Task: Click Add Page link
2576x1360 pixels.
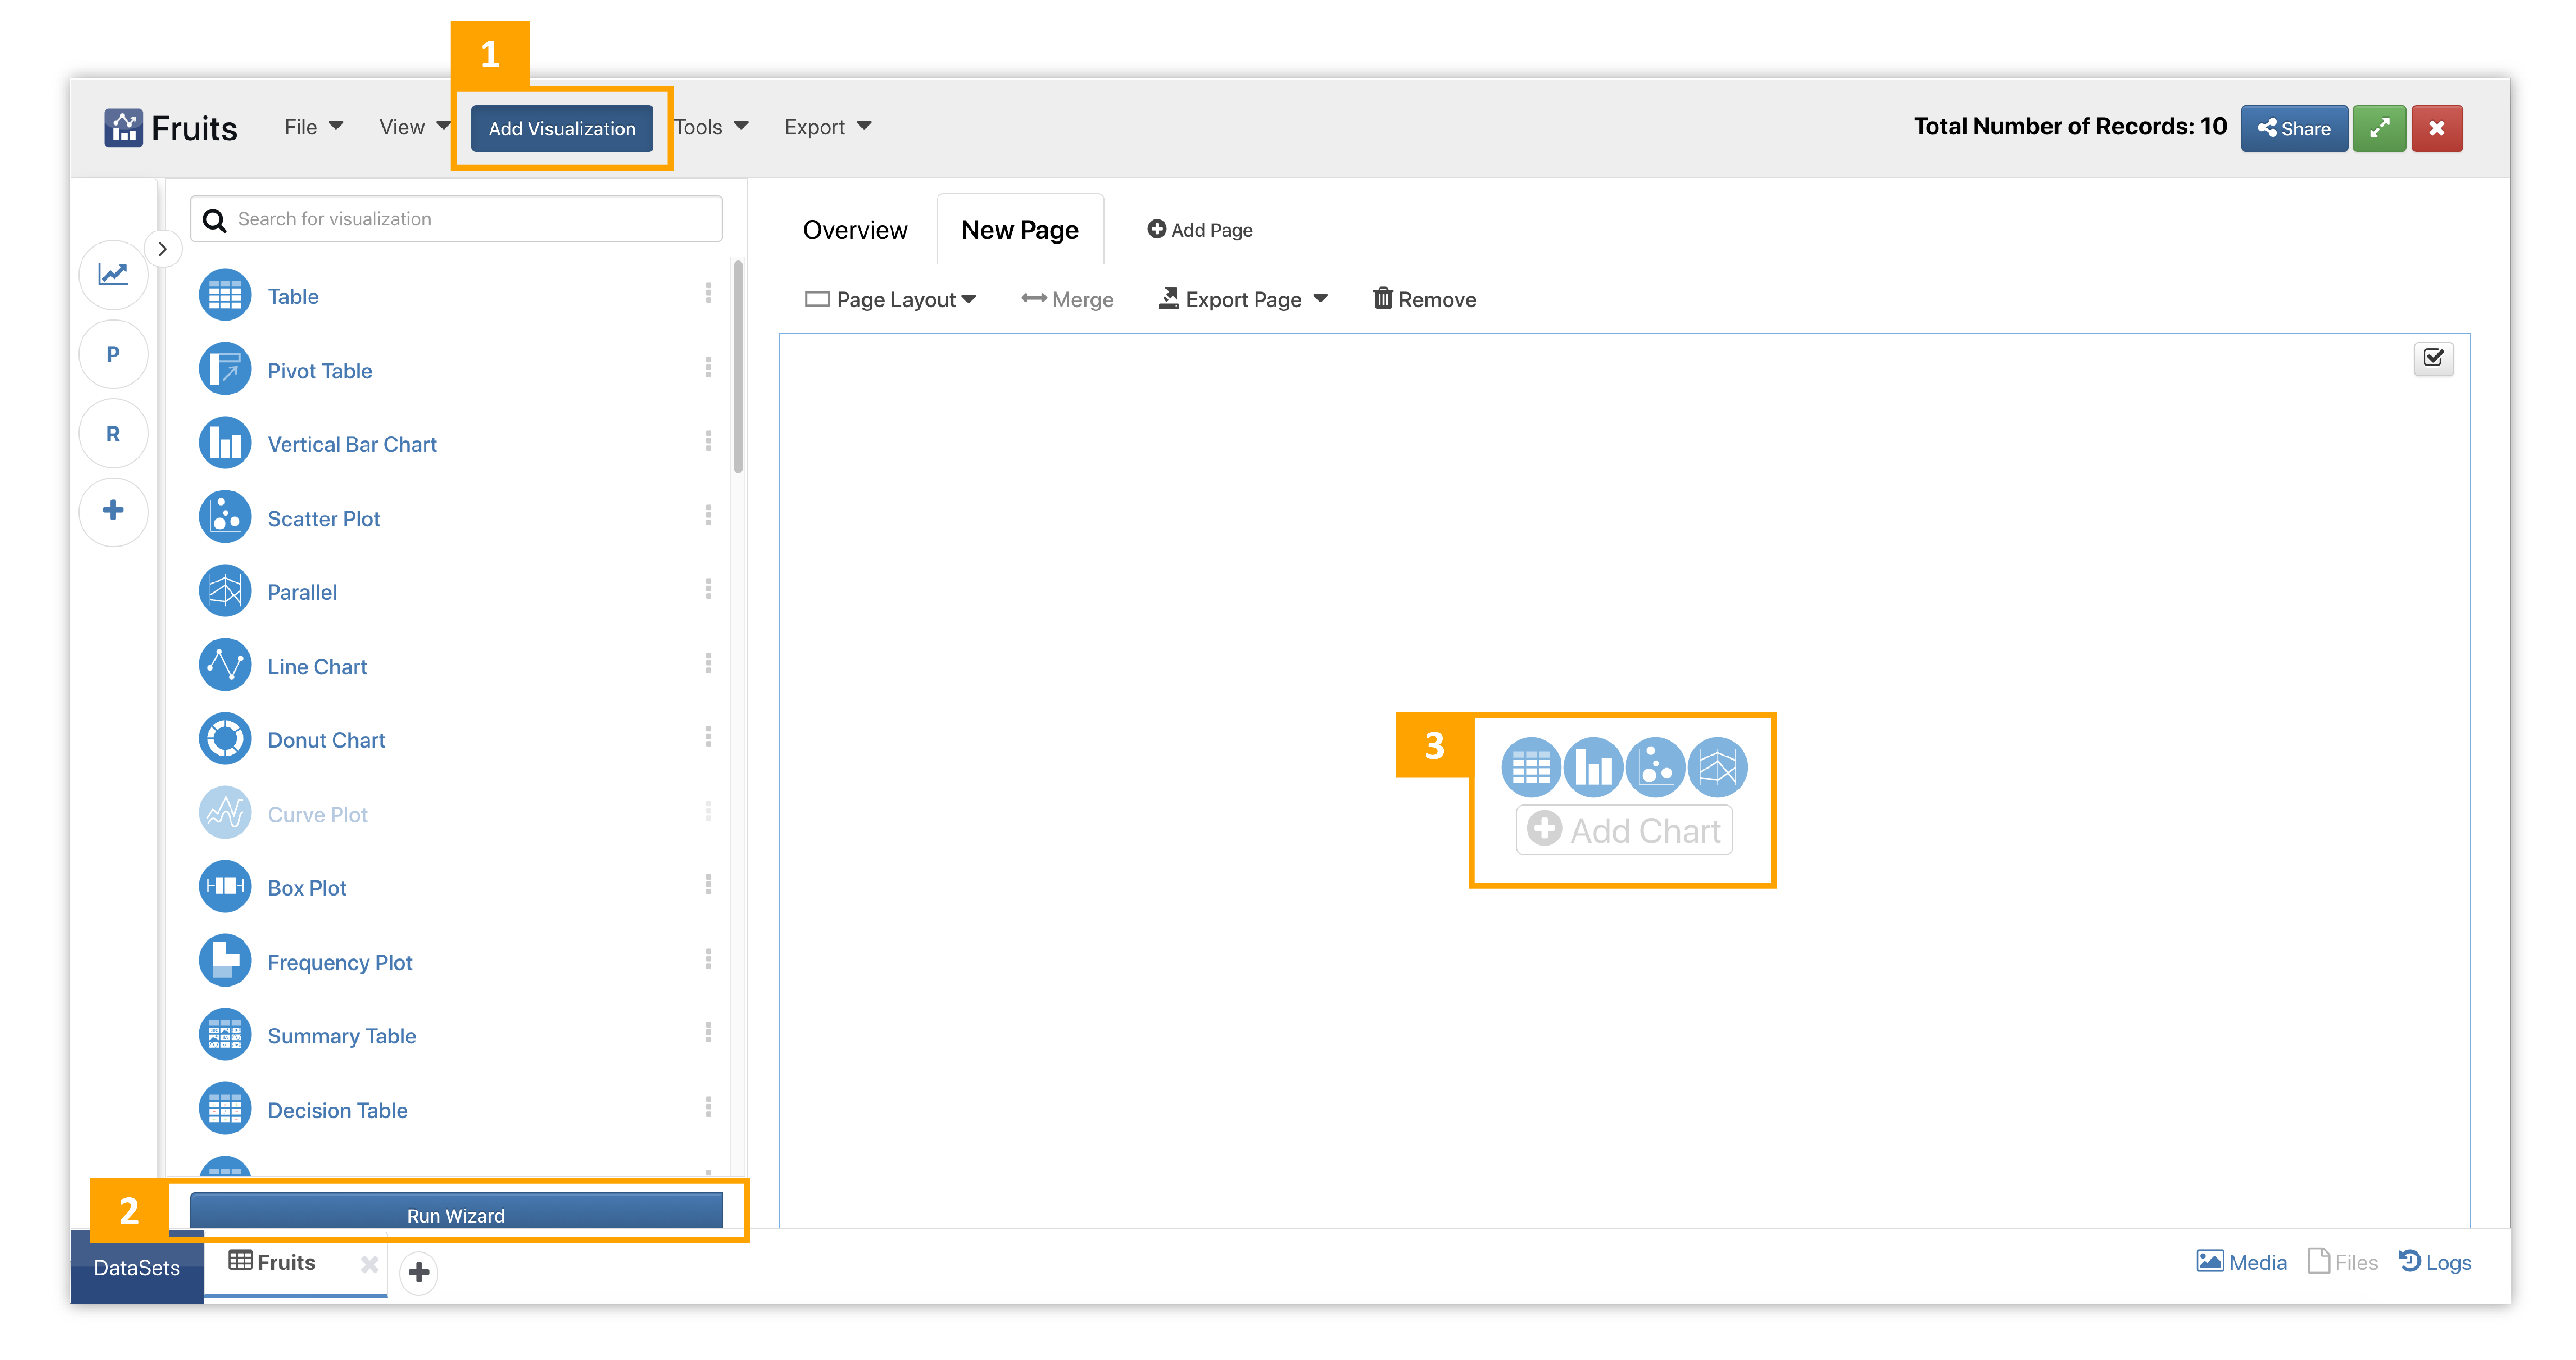Action: [1200, 230]
